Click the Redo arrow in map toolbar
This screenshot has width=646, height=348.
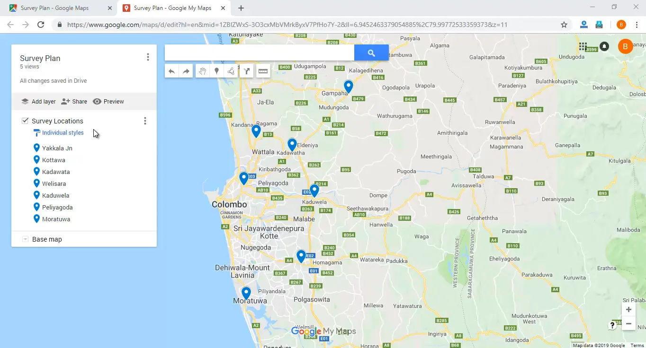coord(186,71)
